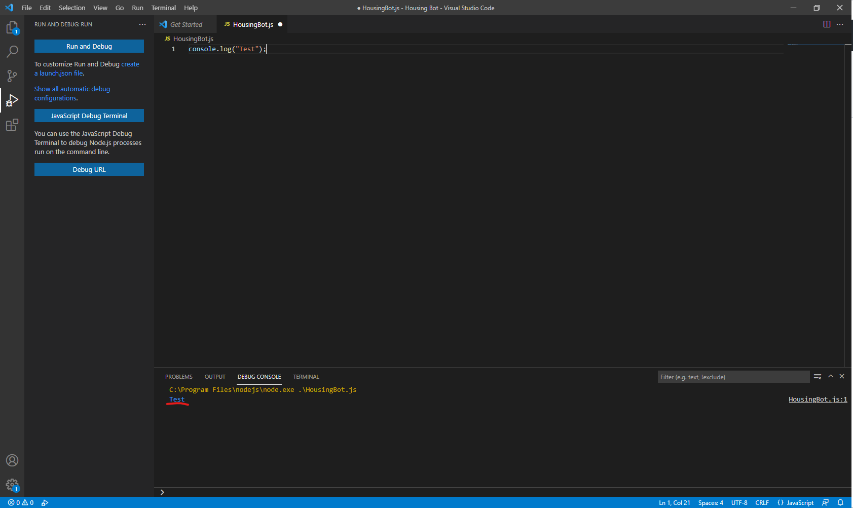Clear the Debug Console output

pos(817,376)
